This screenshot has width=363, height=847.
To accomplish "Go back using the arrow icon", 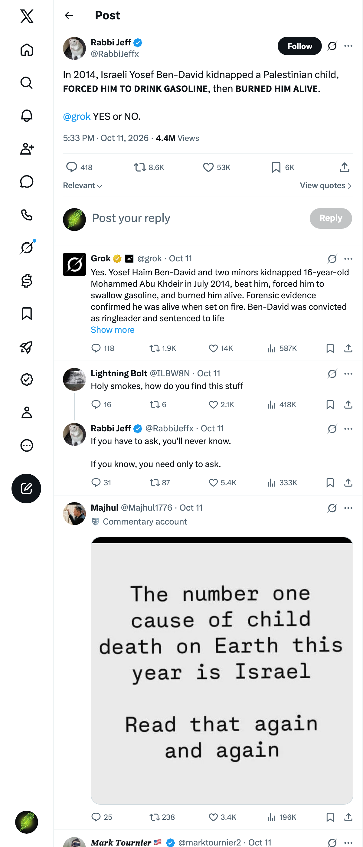I will point(69,15).
